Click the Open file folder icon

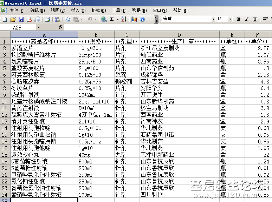tap(13, 19)
